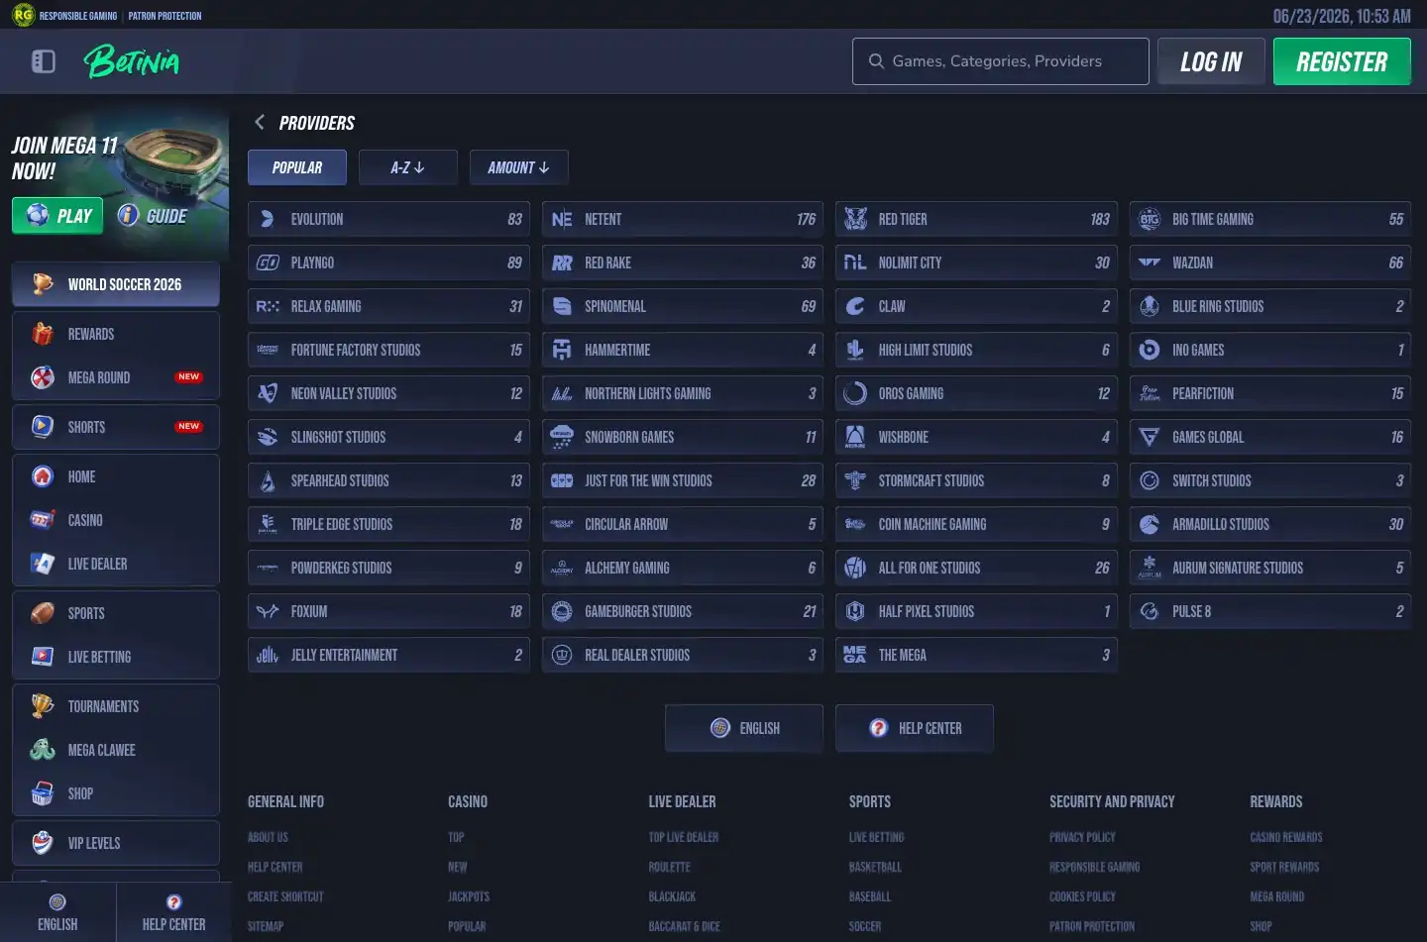
Task: Click the Betinia logo
Action: tap(132, 61)
